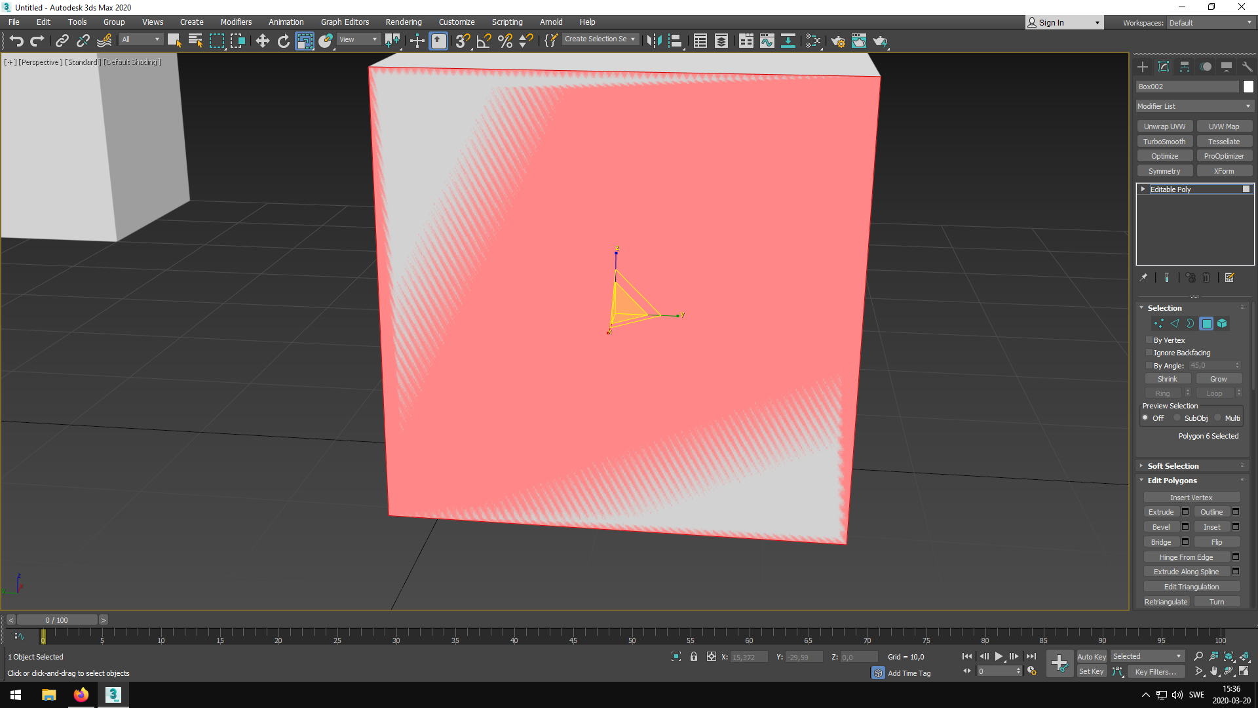Screen dimensions: 1258x708
Task: Toggle the 3D Snaps icon
Action: [x=463, y=41]
